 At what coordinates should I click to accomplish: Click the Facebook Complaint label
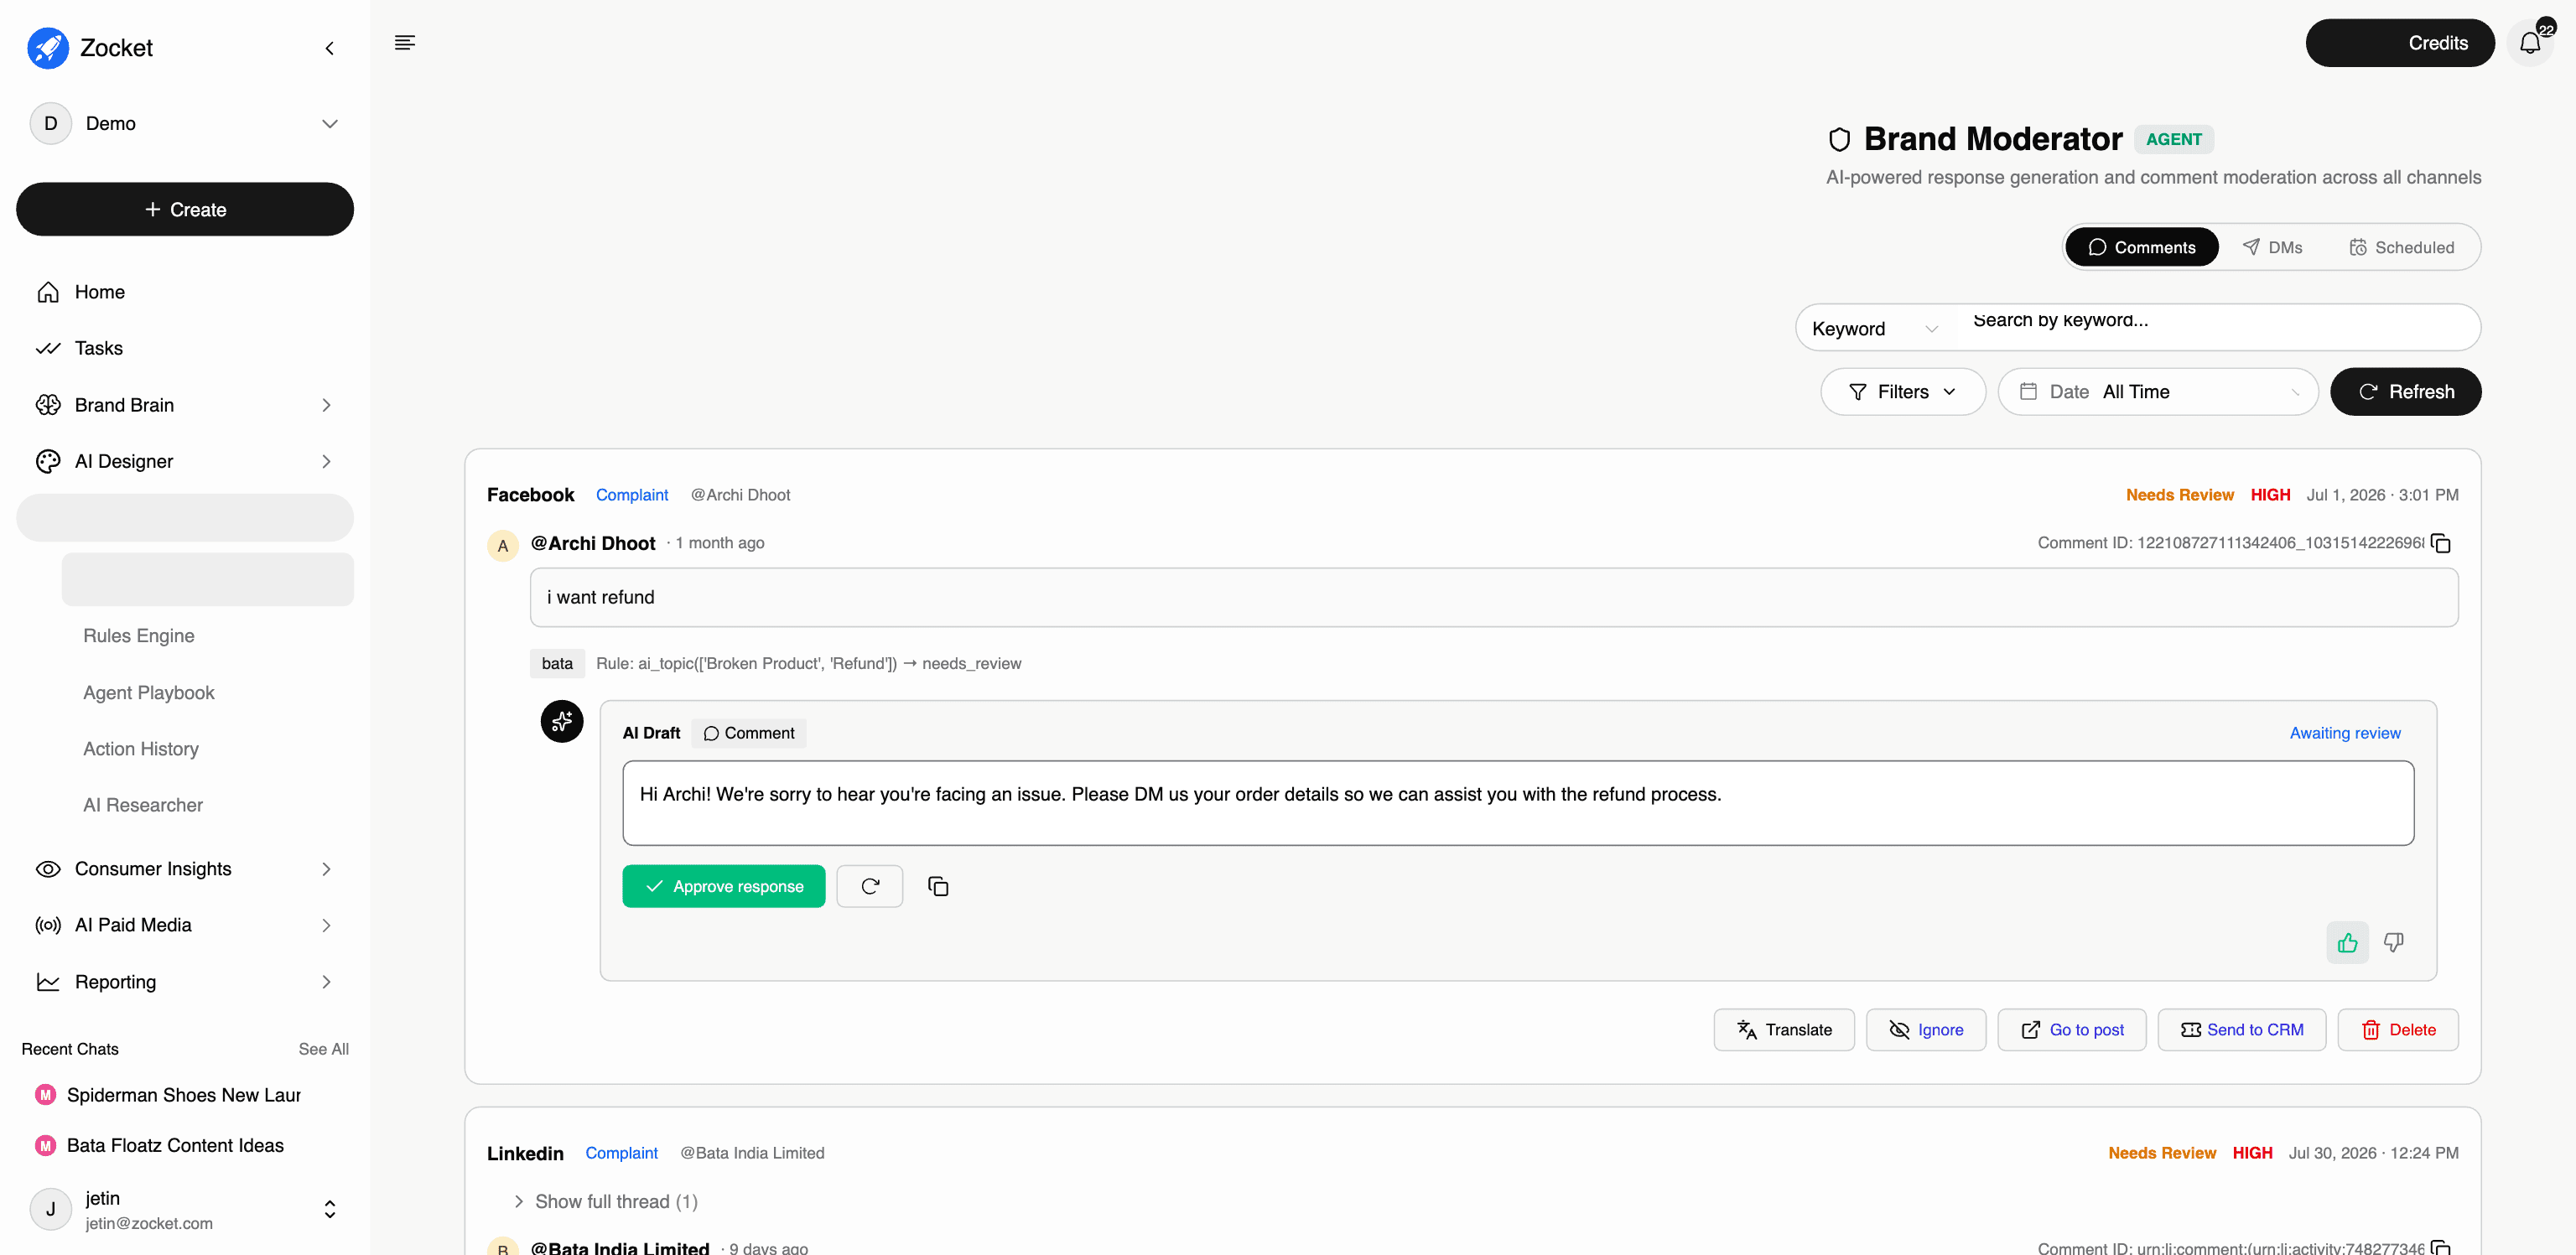coord(632,495)
